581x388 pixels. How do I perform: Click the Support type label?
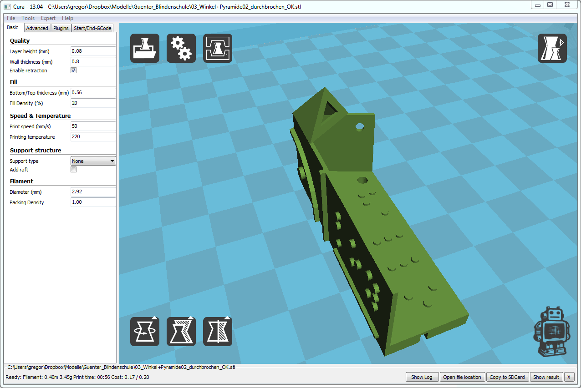(x=24, y=161)
